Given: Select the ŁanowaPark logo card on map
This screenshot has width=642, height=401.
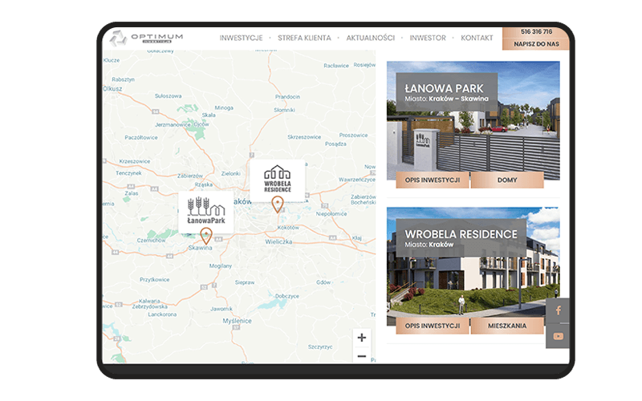Looking at the screenshot, I should 206,212.
